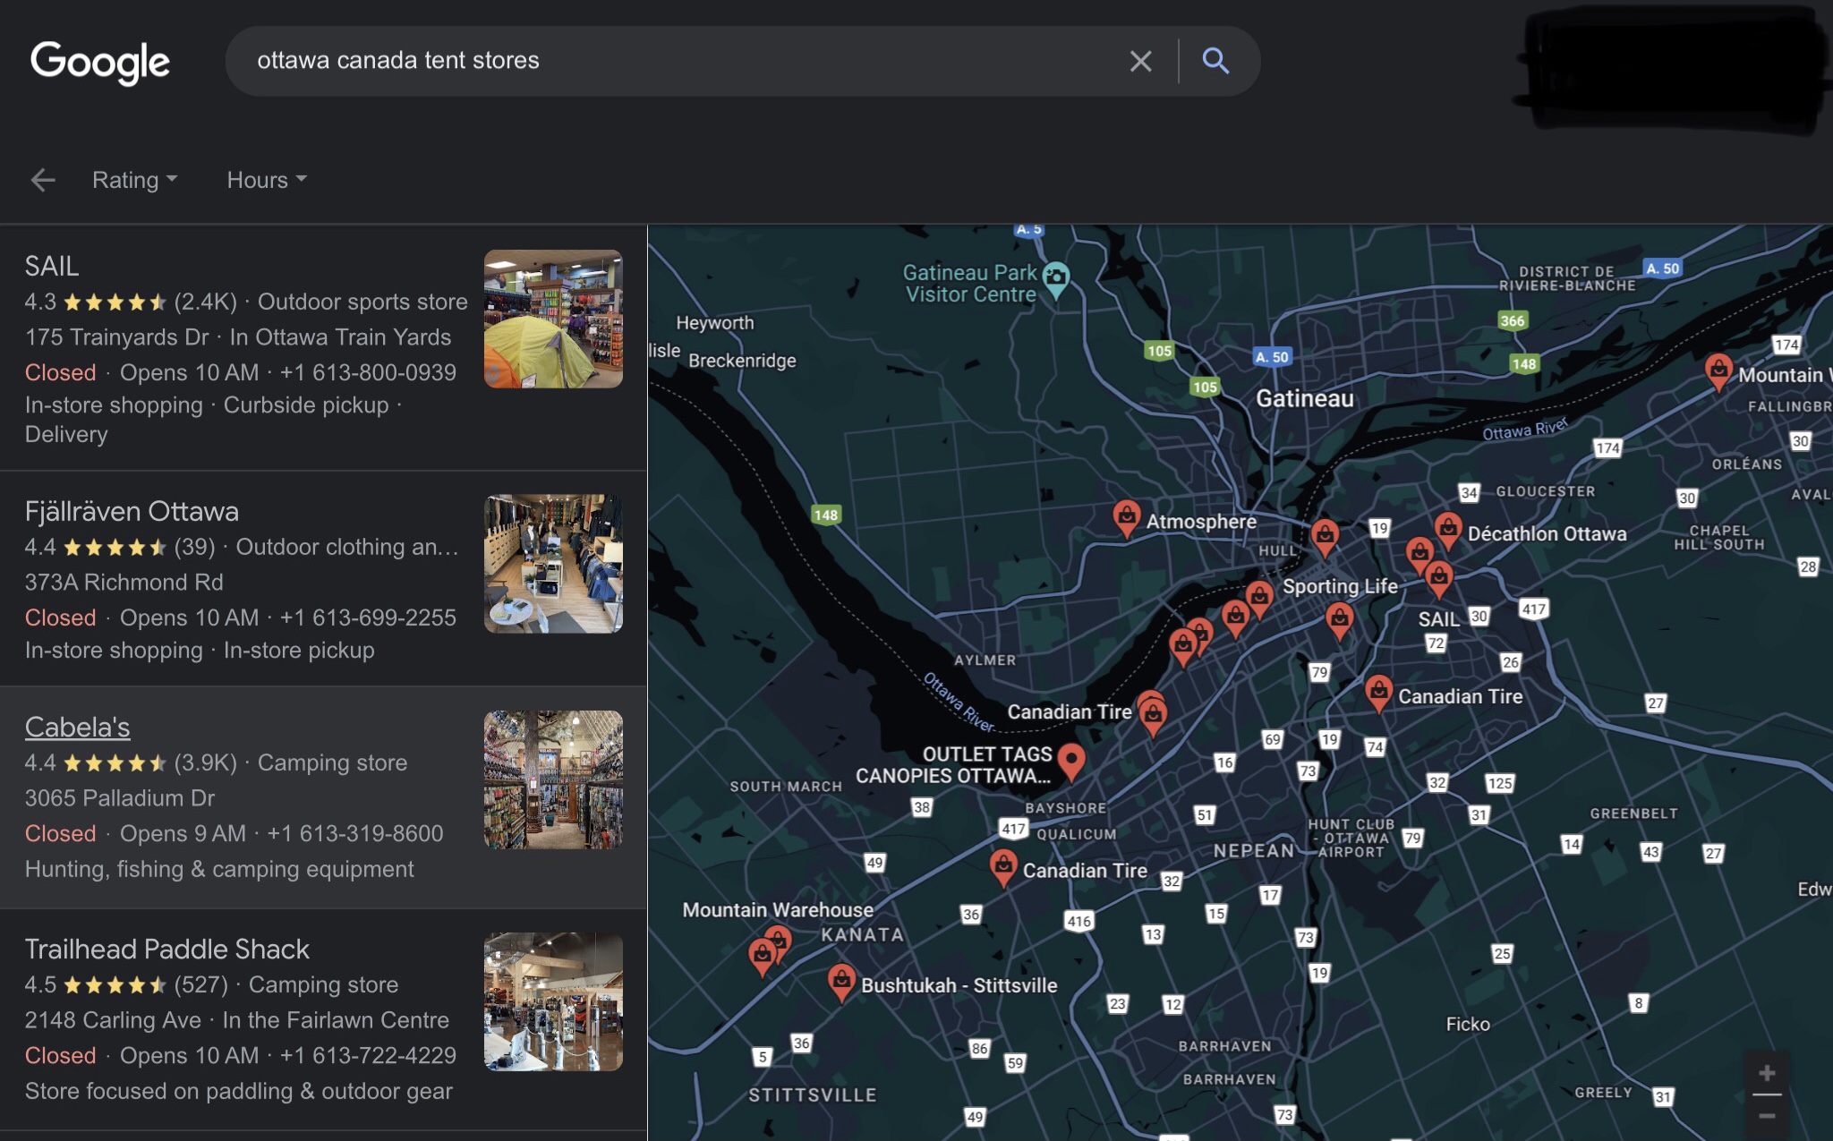Click the Gatineau Park Visitor Centre camera marker

pyautogui.click(x=1056, y=278)
